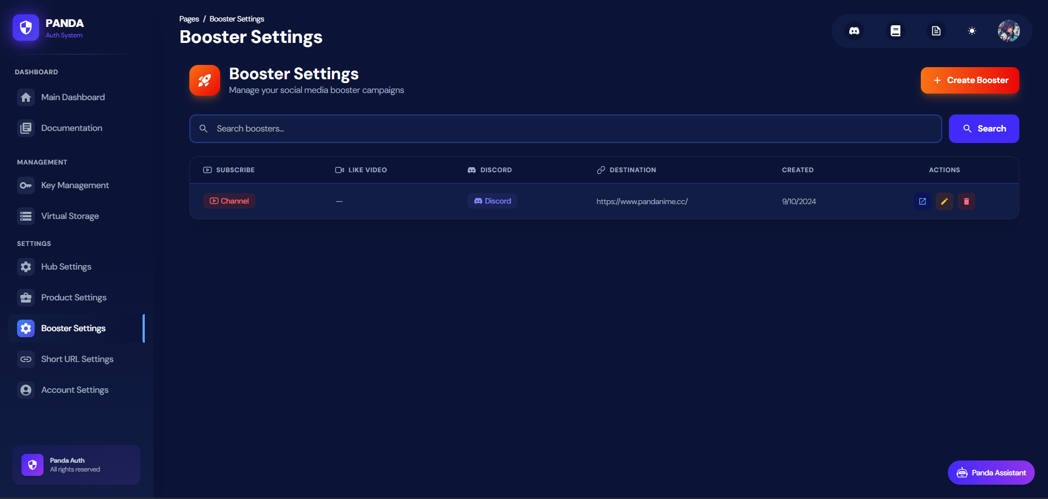Toggle light theme with the sun icon
Viewport: 1048px width, 499px height.
pyautogui.click(x=972, y=31)
